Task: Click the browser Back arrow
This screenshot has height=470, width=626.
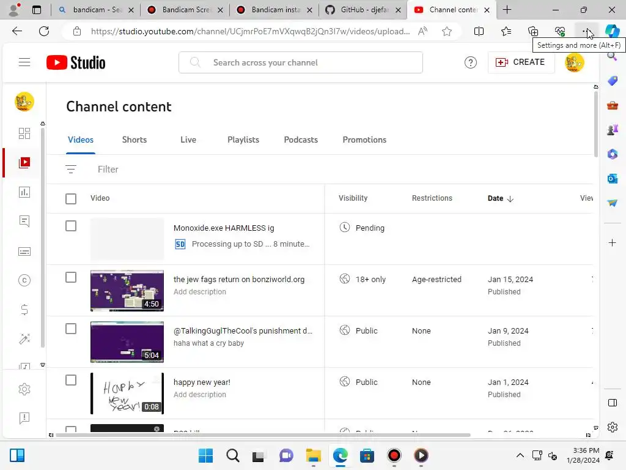Action: point(17,31)
